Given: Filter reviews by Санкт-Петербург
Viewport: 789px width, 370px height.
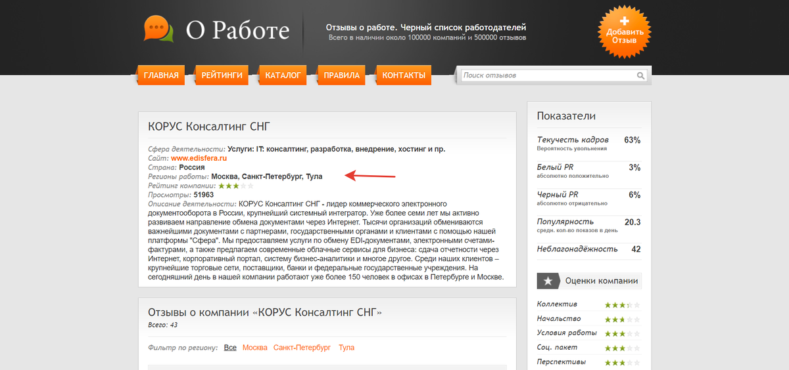Looking at the screenshot, I should (302, 348).
